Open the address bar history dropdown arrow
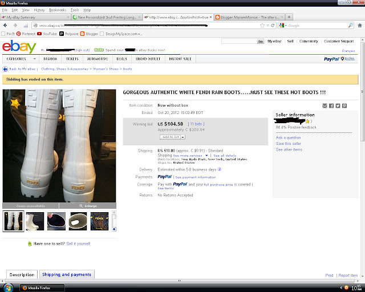365x292 pixels. [268, 26]
